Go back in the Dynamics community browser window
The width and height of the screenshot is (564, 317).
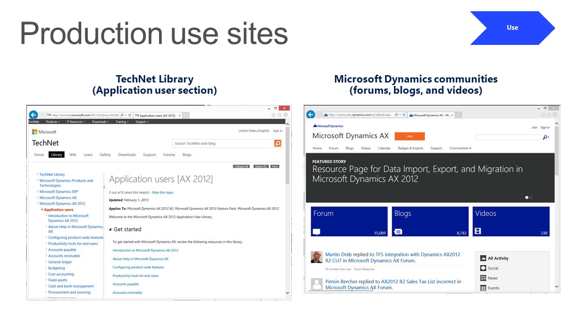coord(310,114)
